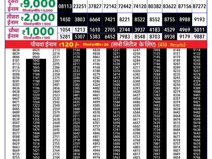Image resolution: width=212 pixels, height=159 pixels.
Task: Click fourth prize number 4183
Action: pos(155,30)
